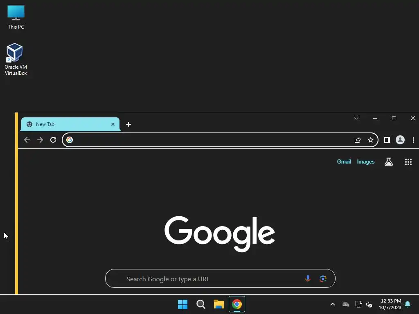This screenshot has height=314, width=419.
Task: Start voice search with the microphone icon
Action: coord(308,278)
